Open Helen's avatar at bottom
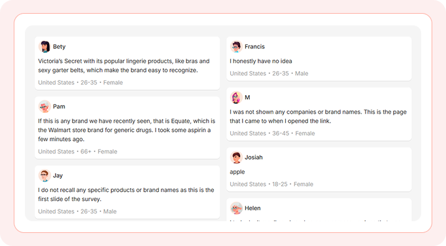The width and height of the screenshot is (446, 246). 236,208
